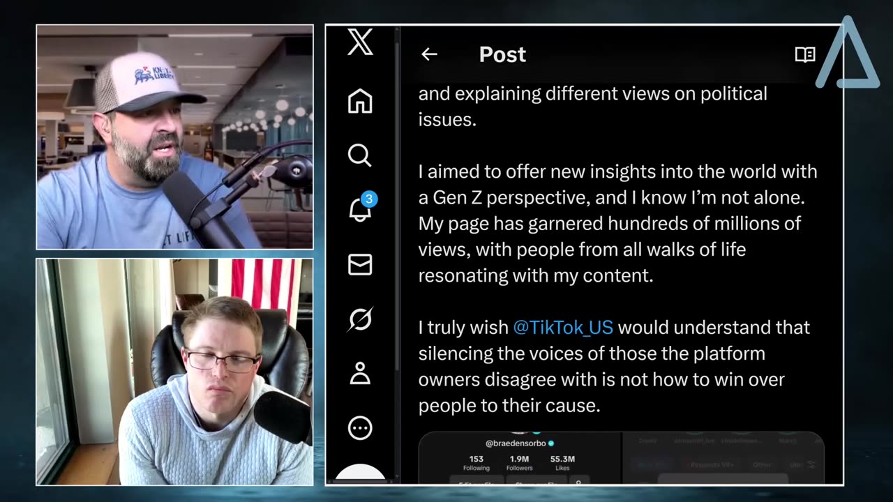Click the 'I truly wish' paragraph text

point(614,366)
